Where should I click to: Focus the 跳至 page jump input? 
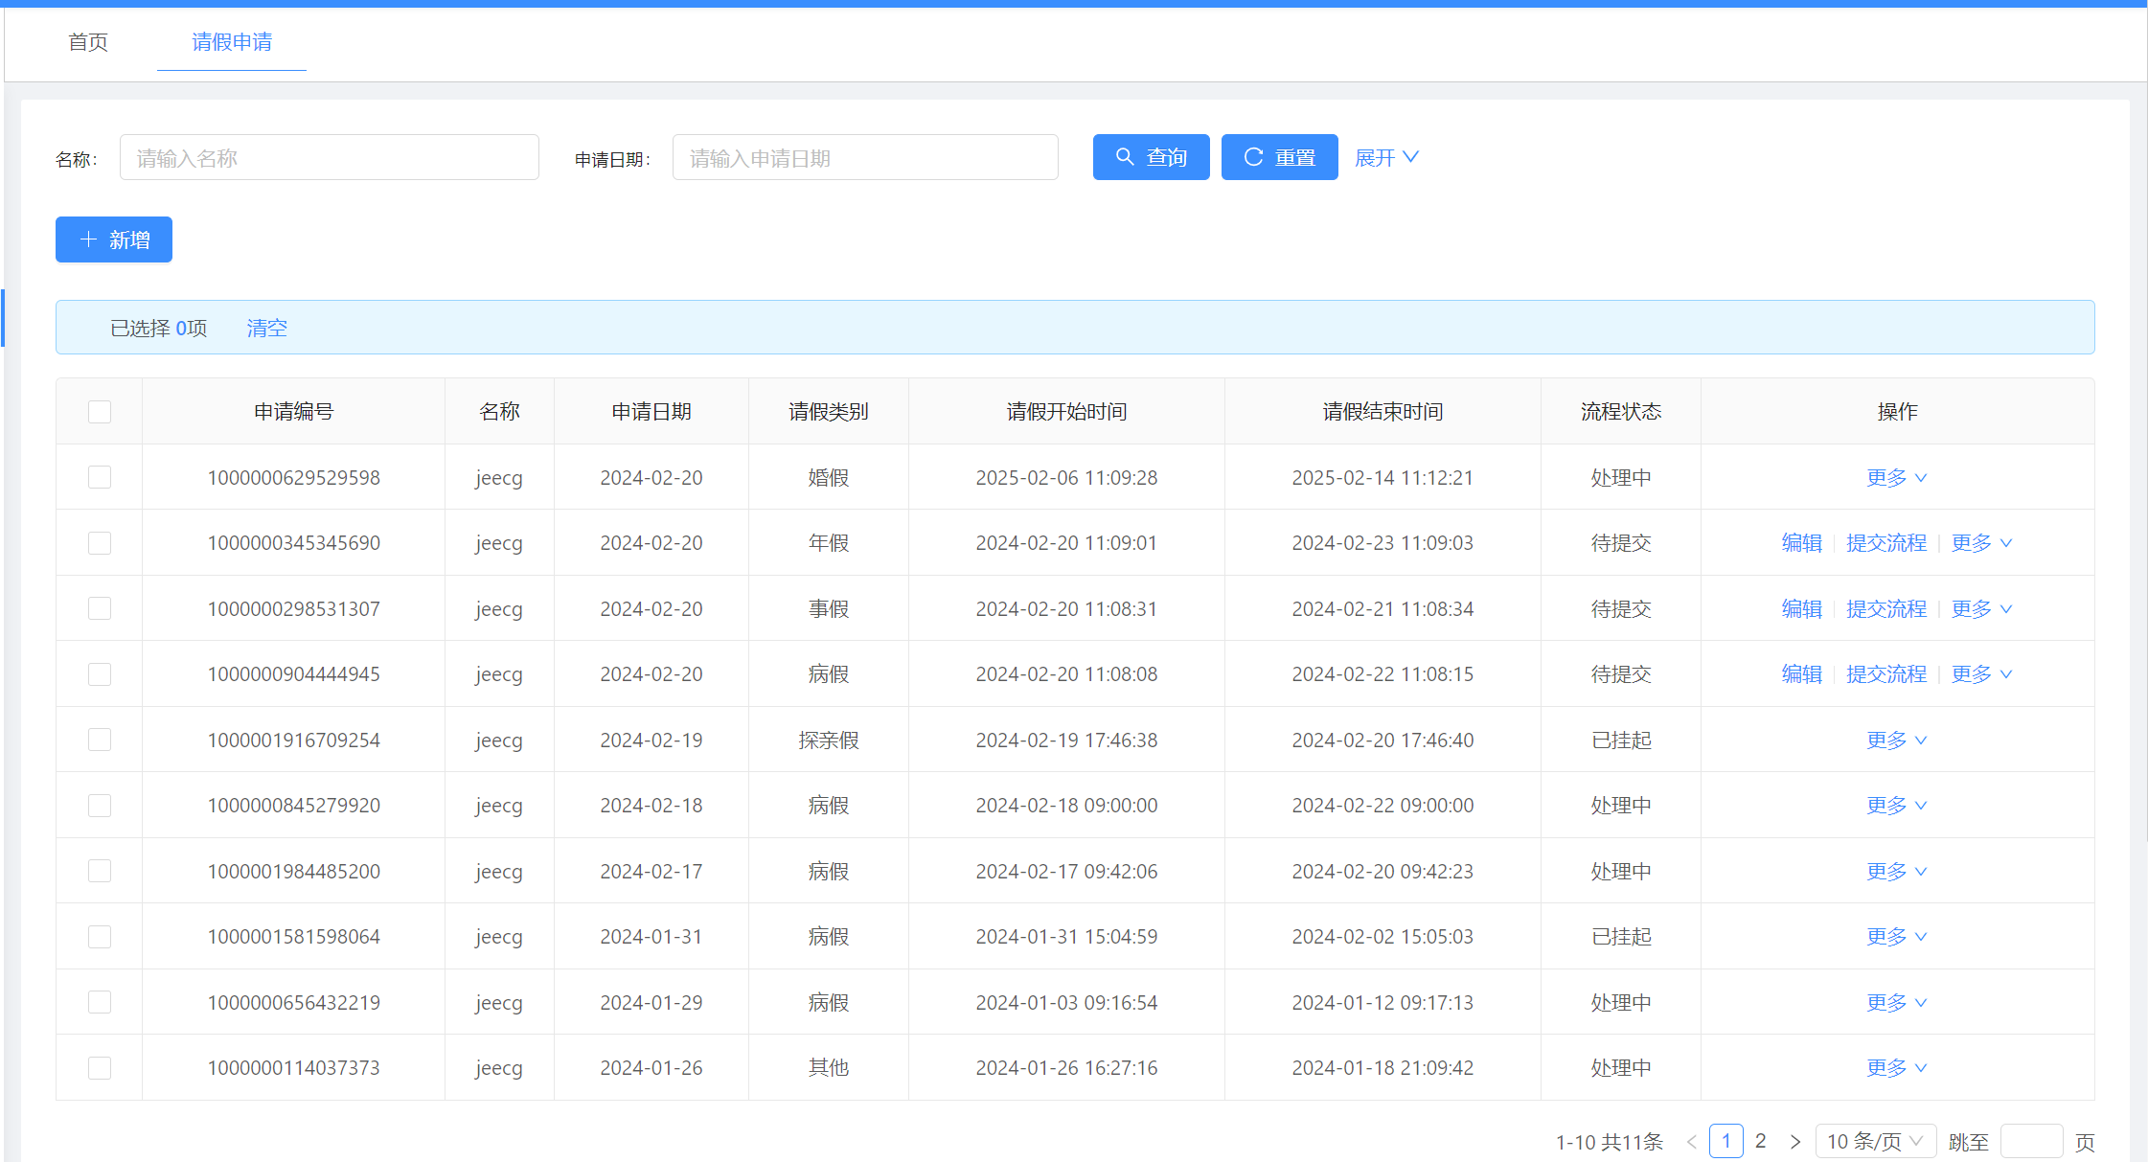[2031, 1141]
